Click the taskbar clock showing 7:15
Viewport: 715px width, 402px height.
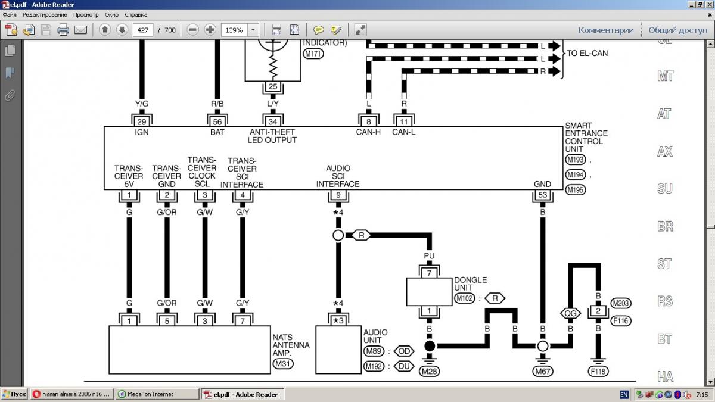point(702,394)
